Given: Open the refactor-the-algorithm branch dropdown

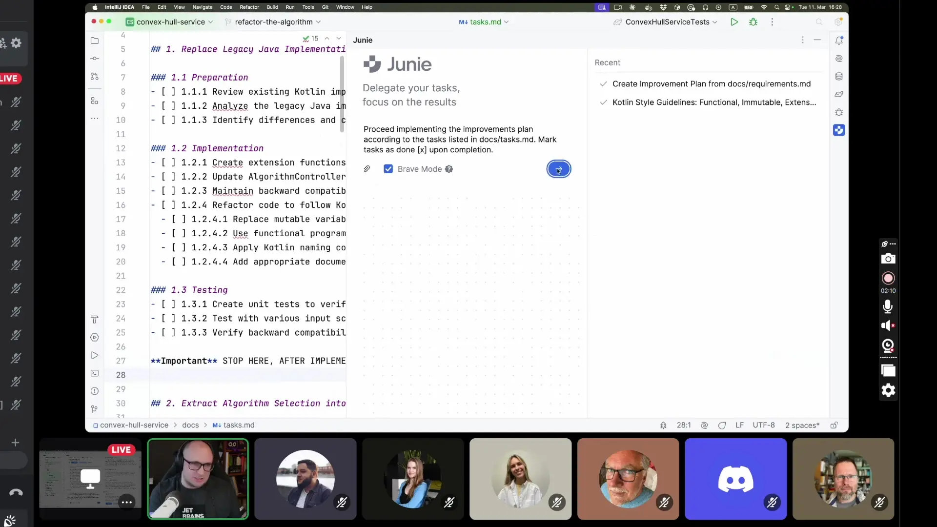Looking at the screenshot, I should (x=272, y=22).
